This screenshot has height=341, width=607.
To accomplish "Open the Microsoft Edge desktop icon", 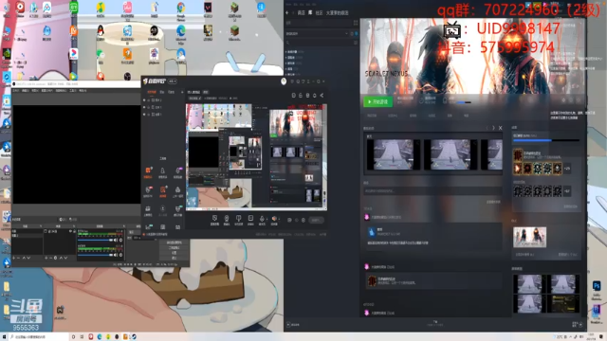I will [181, 30].
